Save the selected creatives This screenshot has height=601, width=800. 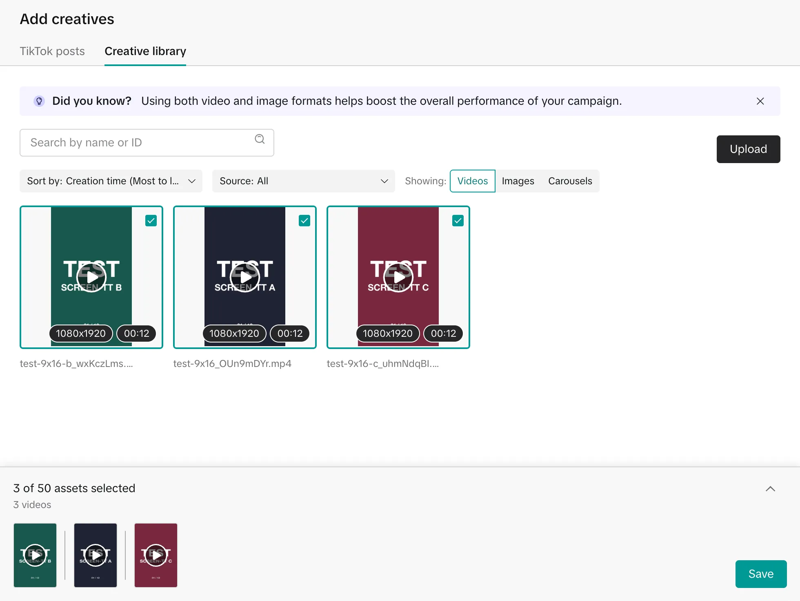(761, 574)
